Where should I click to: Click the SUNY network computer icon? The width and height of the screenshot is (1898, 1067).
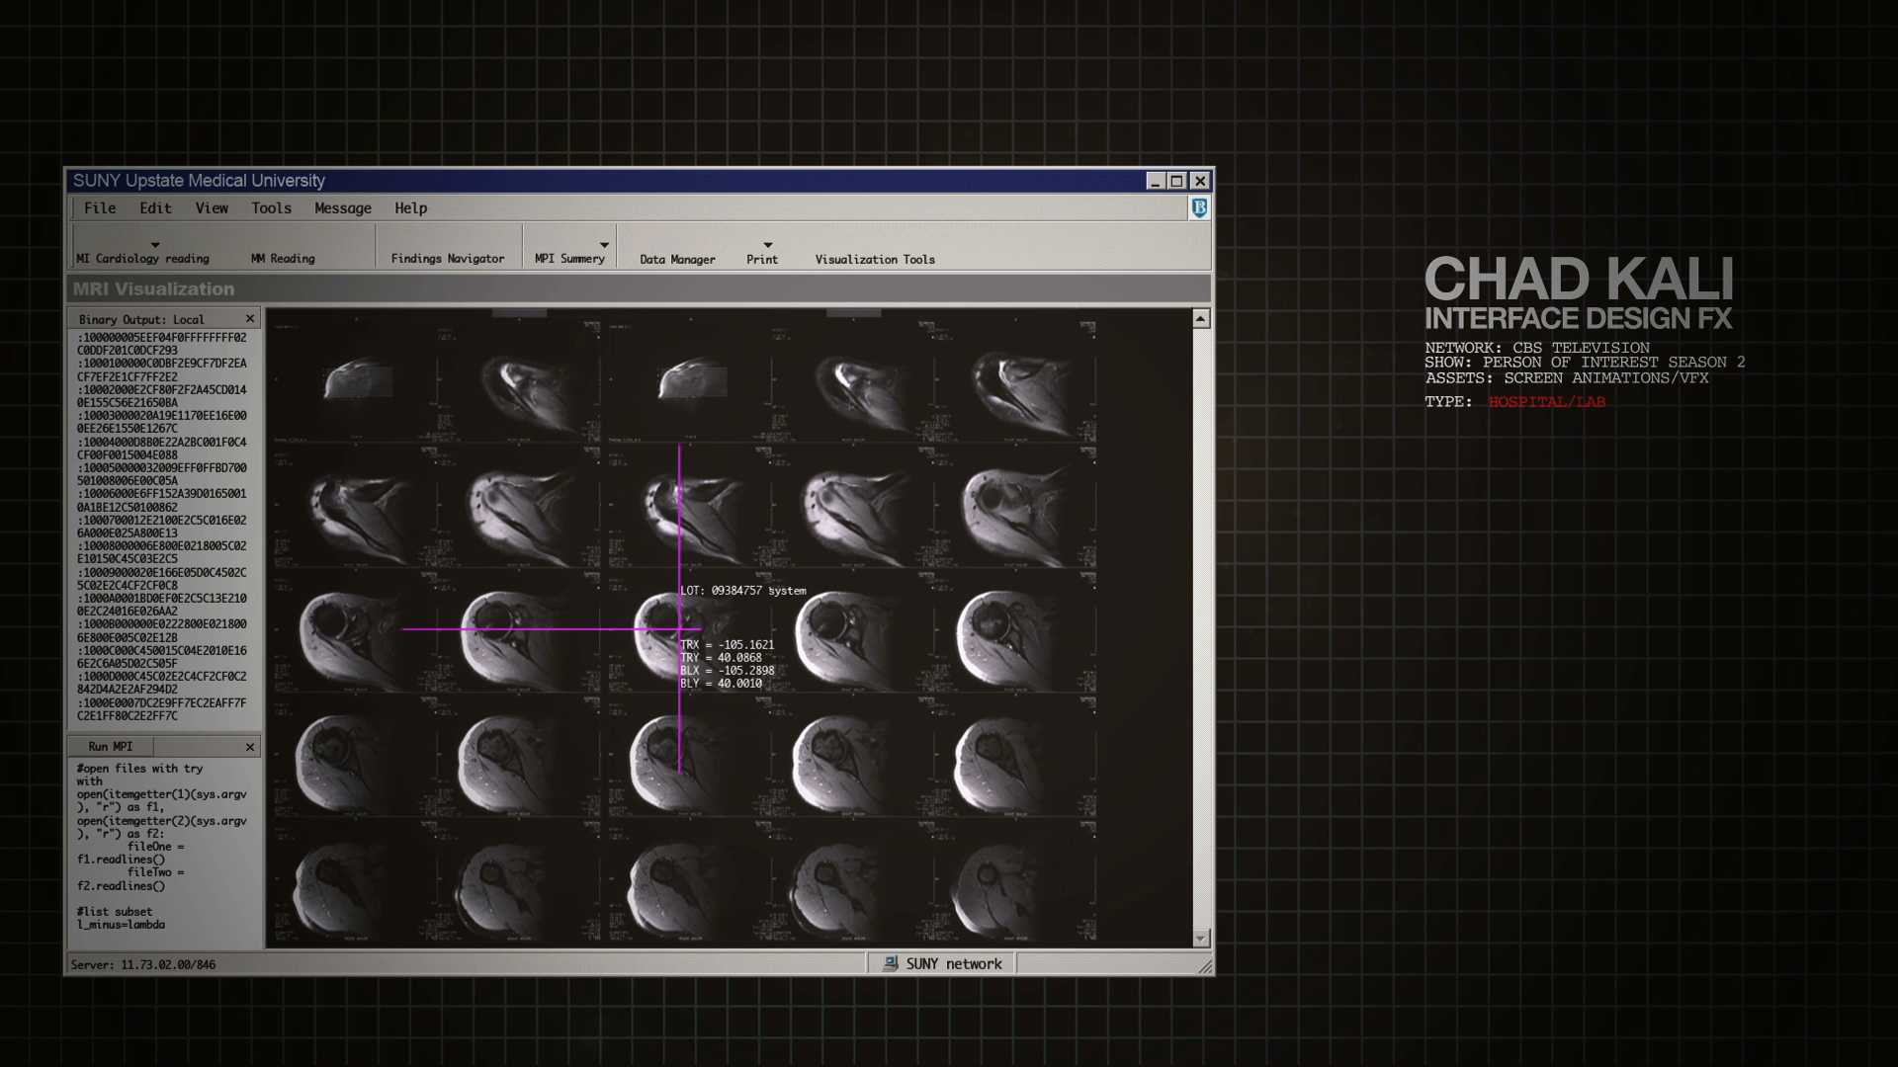click(891, 963)
